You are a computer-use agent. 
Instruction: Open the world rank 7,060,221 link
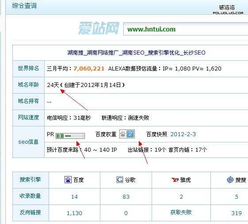[89, 69]
